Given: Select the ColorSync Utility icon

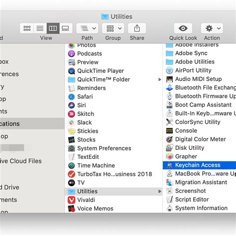Looking at the screenshot, I should coord(169,122).
